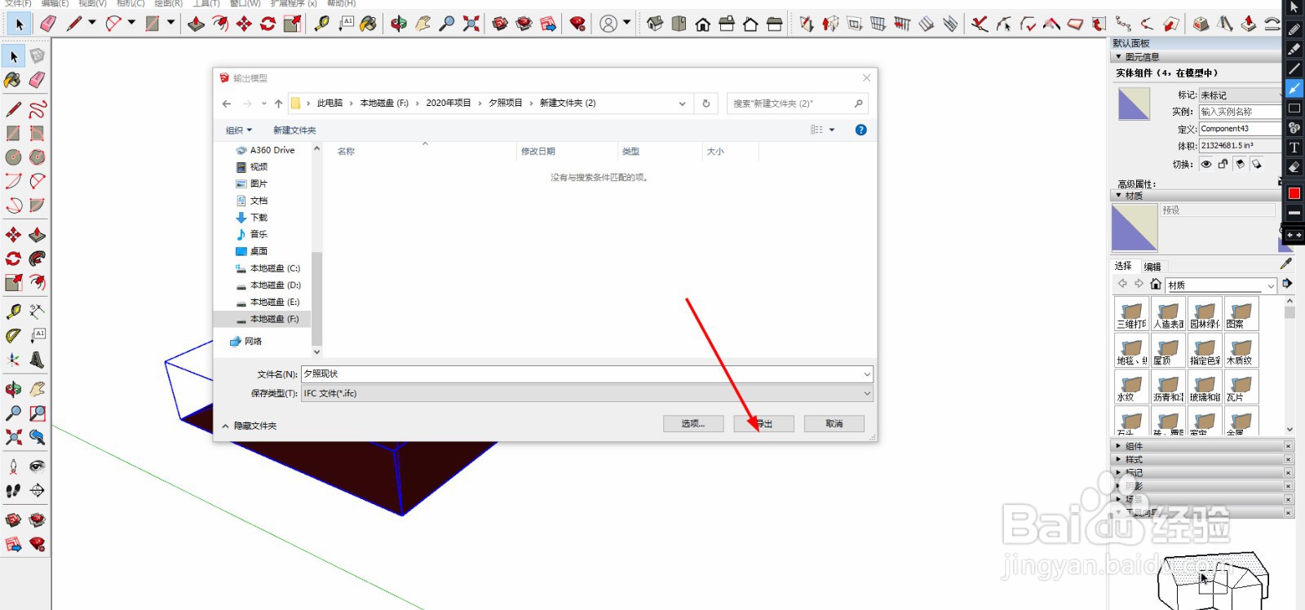The width and height of the screenshot is (1305, 610).
Task: Choose the Move tool in top toolbar
Action: pyautogui.click(x=244, y=24)
